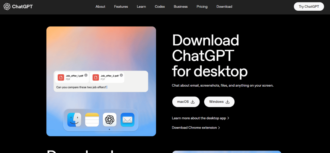This screenshot has height=153, width=330.
Task: Click the Download ChatGPT for desktop heading
Action: click(x=210, y=56)
